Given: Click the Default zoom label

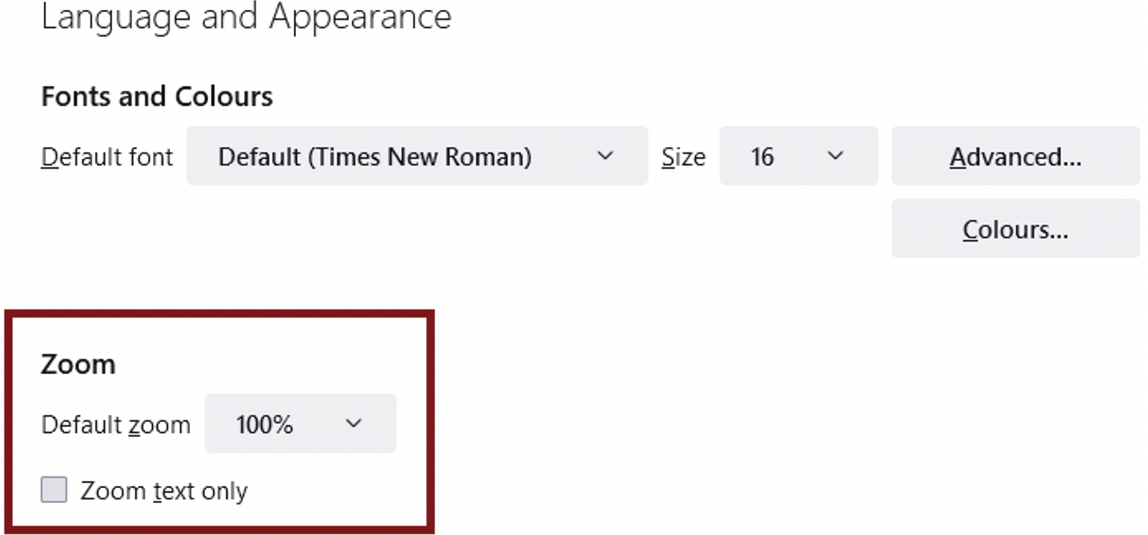Looking at the screenshot, I should click(x=116, y=424).
